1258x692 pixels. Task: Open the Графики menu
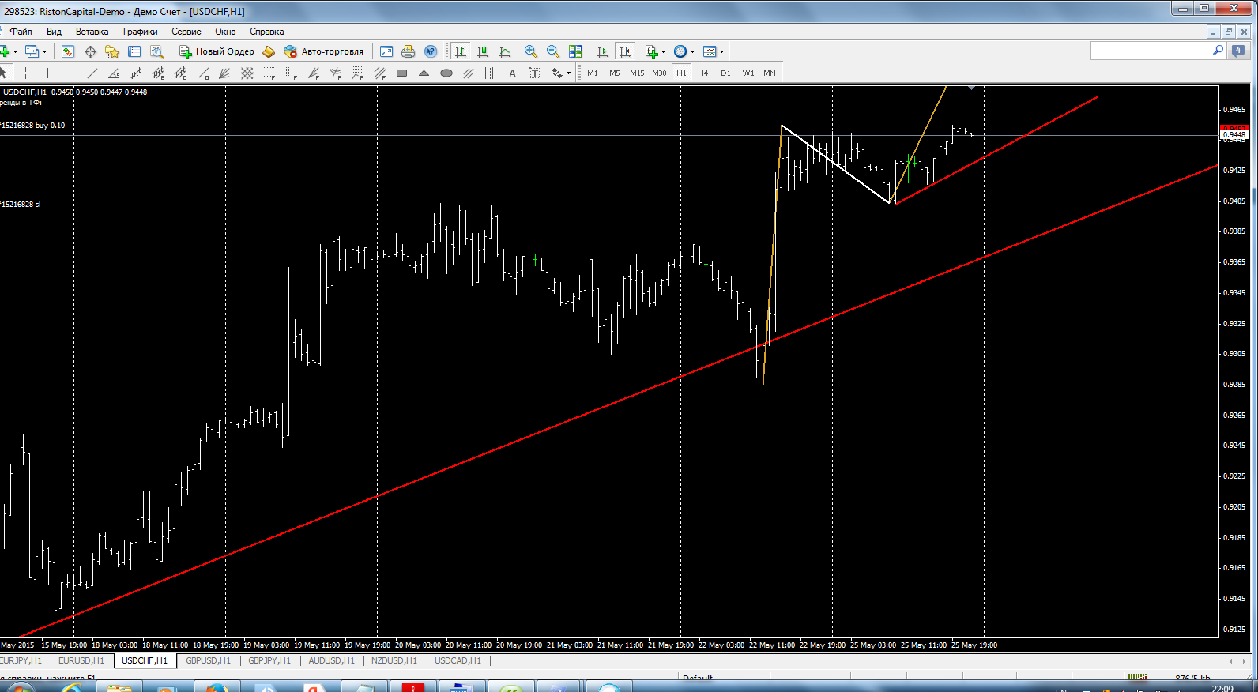click(x=140, y=32)
